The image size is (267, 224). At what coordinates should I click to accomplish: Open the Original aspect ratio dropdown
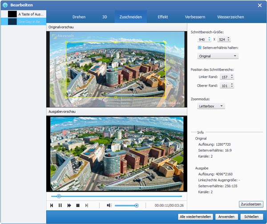218,56
